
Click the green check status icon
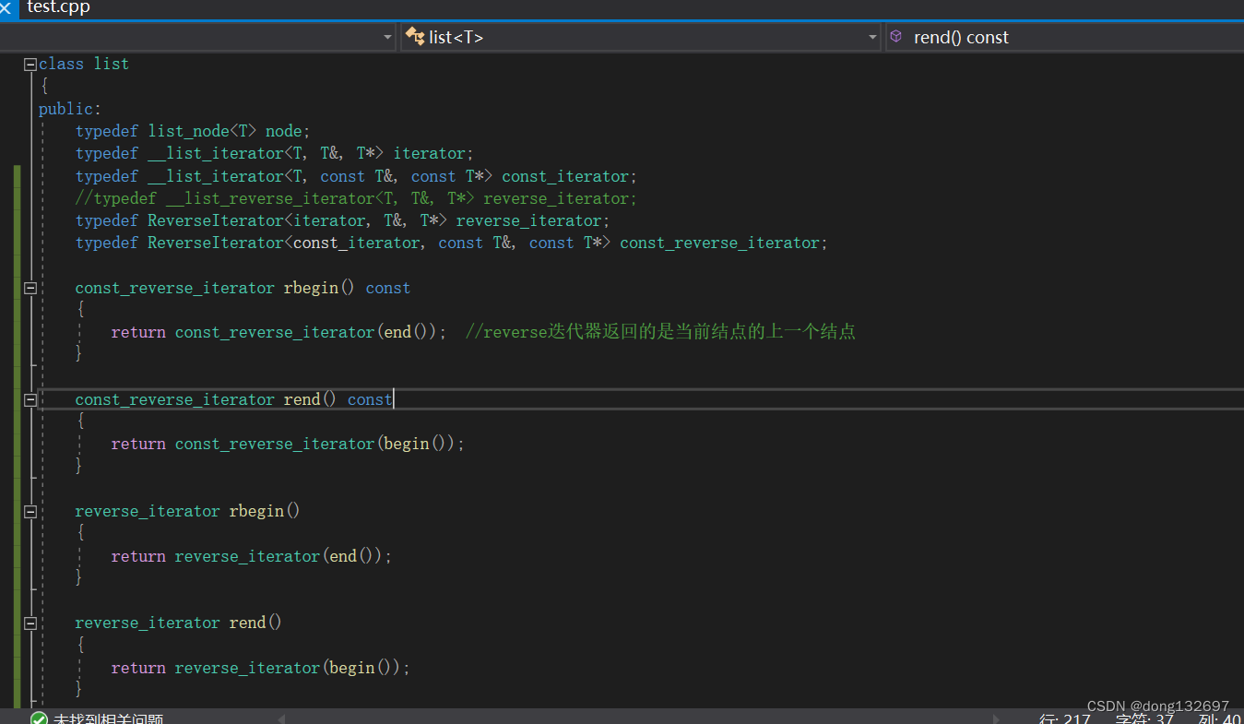click(39, 718)
